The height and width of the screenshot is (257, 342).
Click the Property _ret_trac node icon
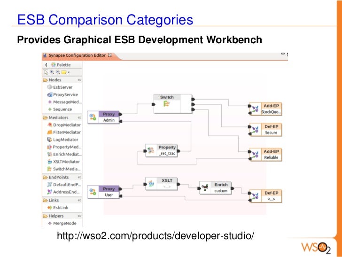pyautogui.click(x=151, y=150)
